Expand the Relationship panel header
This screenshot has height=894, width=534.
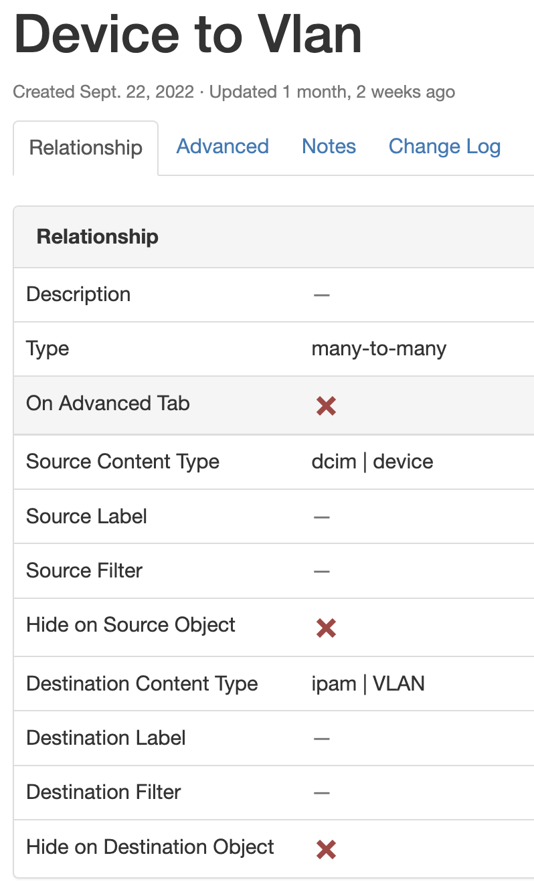click(98, 236)
